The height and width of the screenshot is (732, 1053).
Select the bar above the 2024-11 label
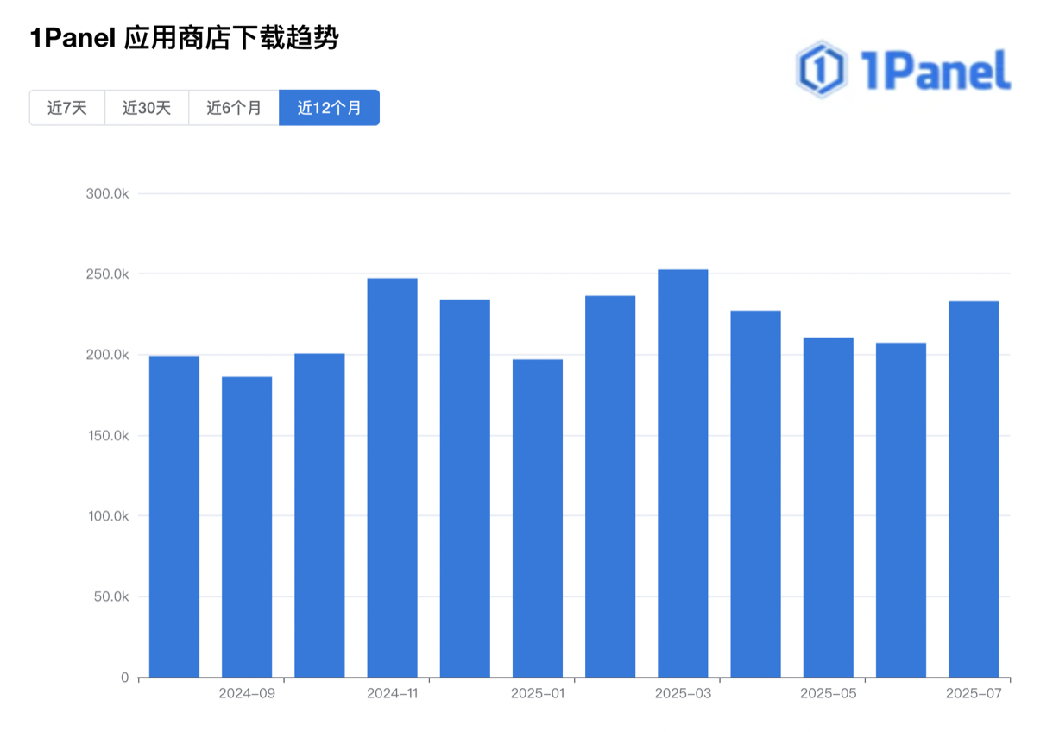click(x=392, y=477)
